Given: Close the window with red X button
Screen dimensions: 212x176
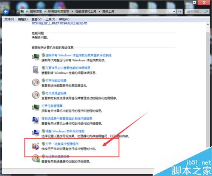Looking at the screenshot, I should click(204, 3).
